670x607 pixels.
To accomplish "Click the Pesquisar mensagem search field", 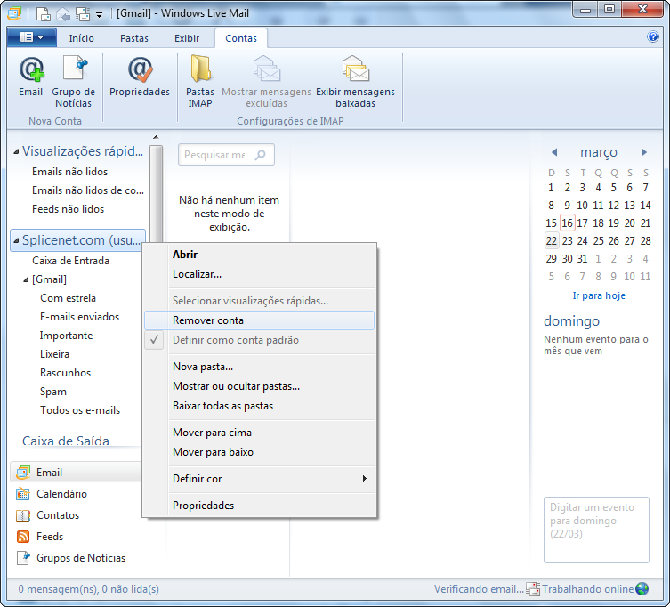I will 218,155.
